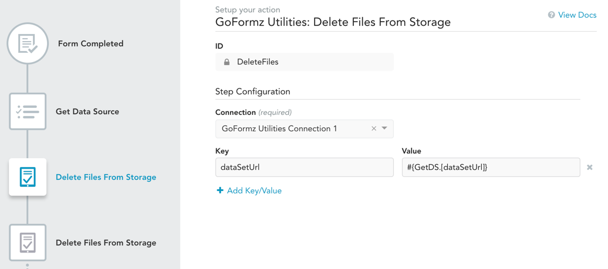The width and height of the screenshot is (608, 269).
Task: Click the lock icon beside DeleteFiles
Action: [x=227, y=62]
